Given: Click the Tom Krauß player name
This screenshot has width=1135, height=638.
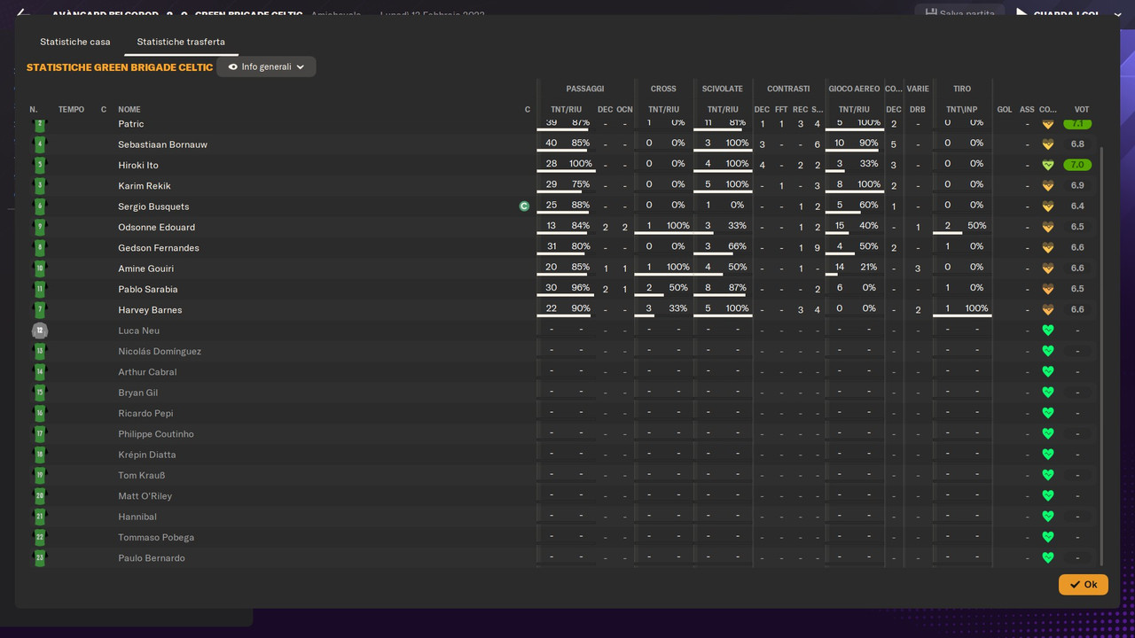Looking at the screenshot, I should (142, 476).
